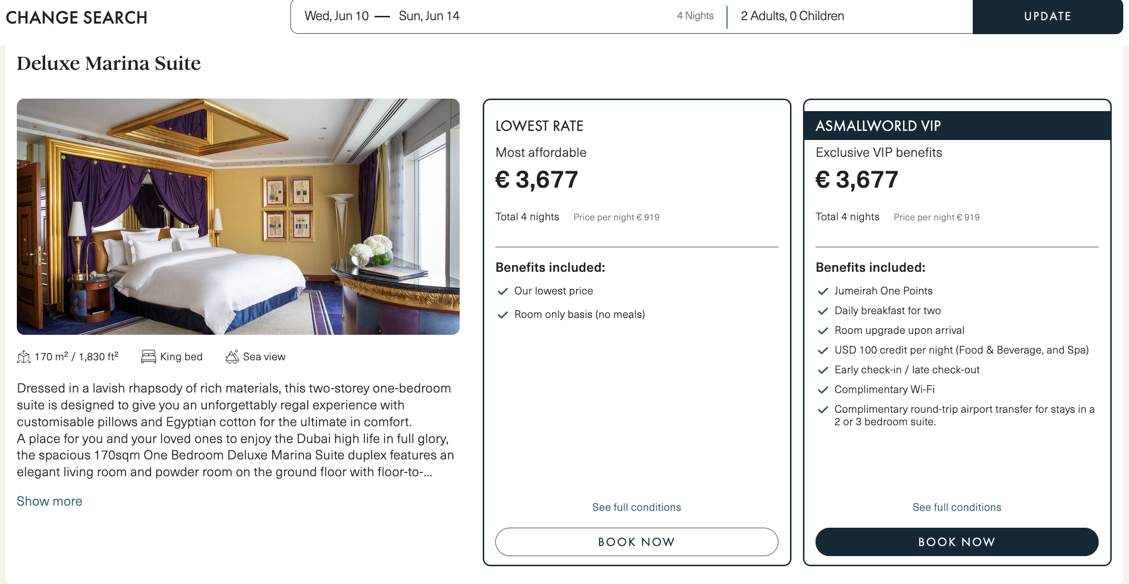Open the check-in date Wed, Jun 10

[337, 16]
